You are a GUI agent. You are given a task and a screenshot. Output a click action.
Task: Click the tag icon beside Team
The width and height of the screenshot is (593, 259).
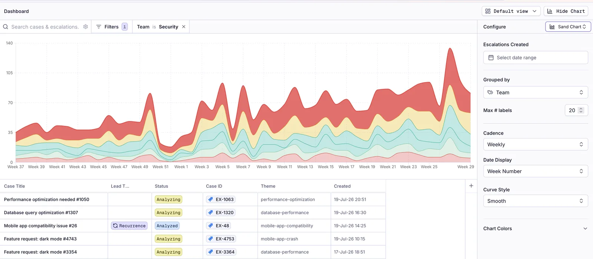pyautogui.click(x=490, y=92)
